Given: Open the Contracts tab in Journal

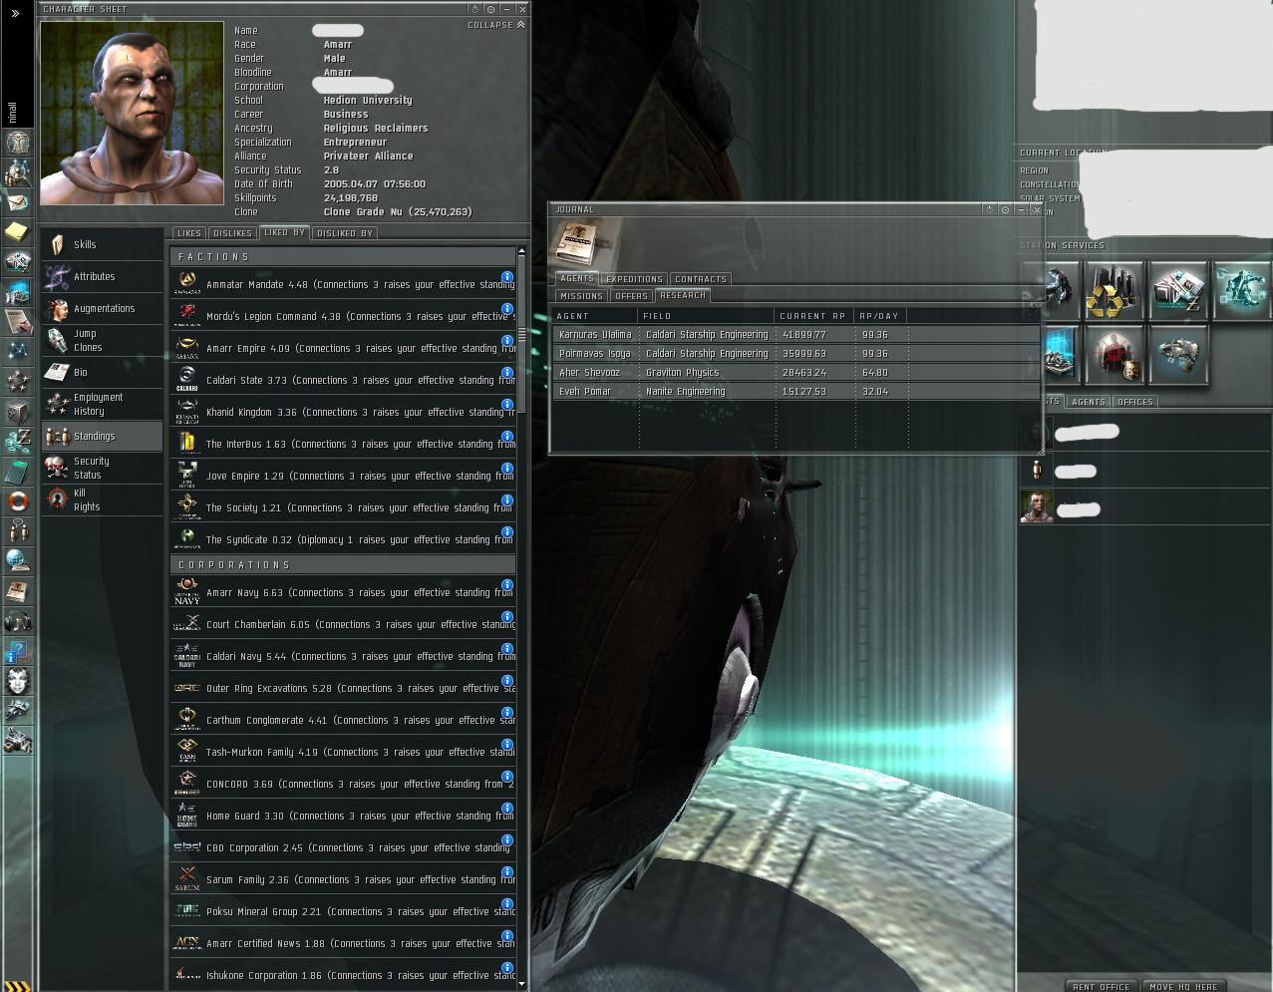Looking at the screenshot, I should click(x=701, y=279).
